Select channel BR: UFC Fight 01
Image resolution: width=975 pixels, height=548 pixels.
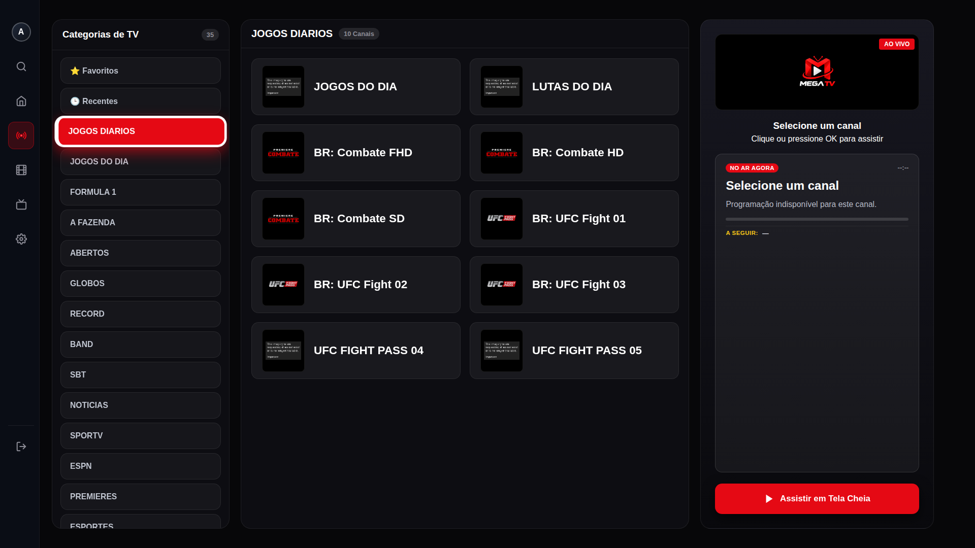pyautogui.click(x=574, y=219)
